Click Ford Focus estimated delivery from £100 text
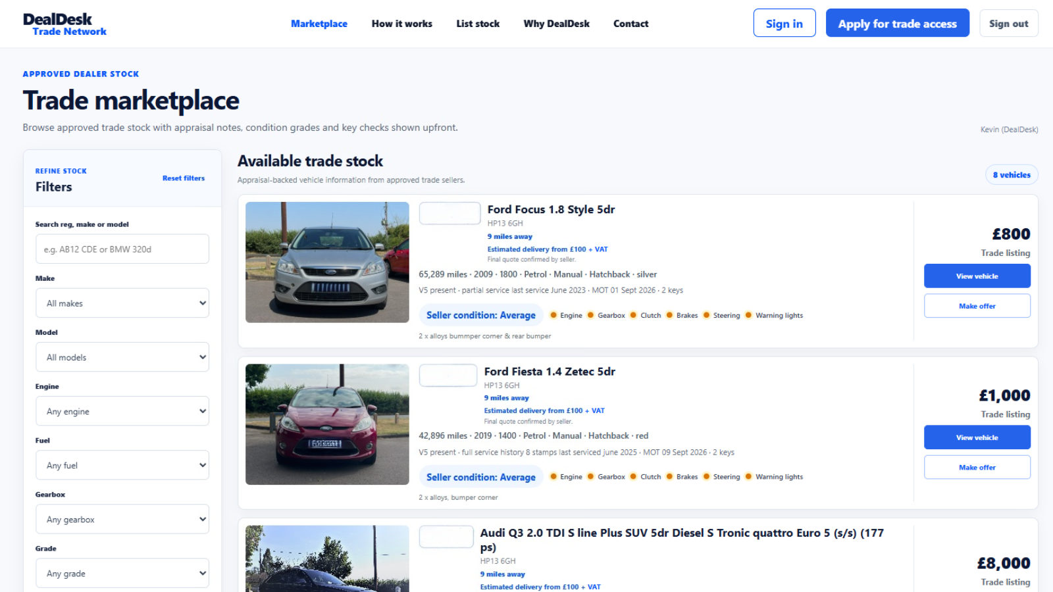Screen dimensions: 1053x592 [x=548, y=249]
